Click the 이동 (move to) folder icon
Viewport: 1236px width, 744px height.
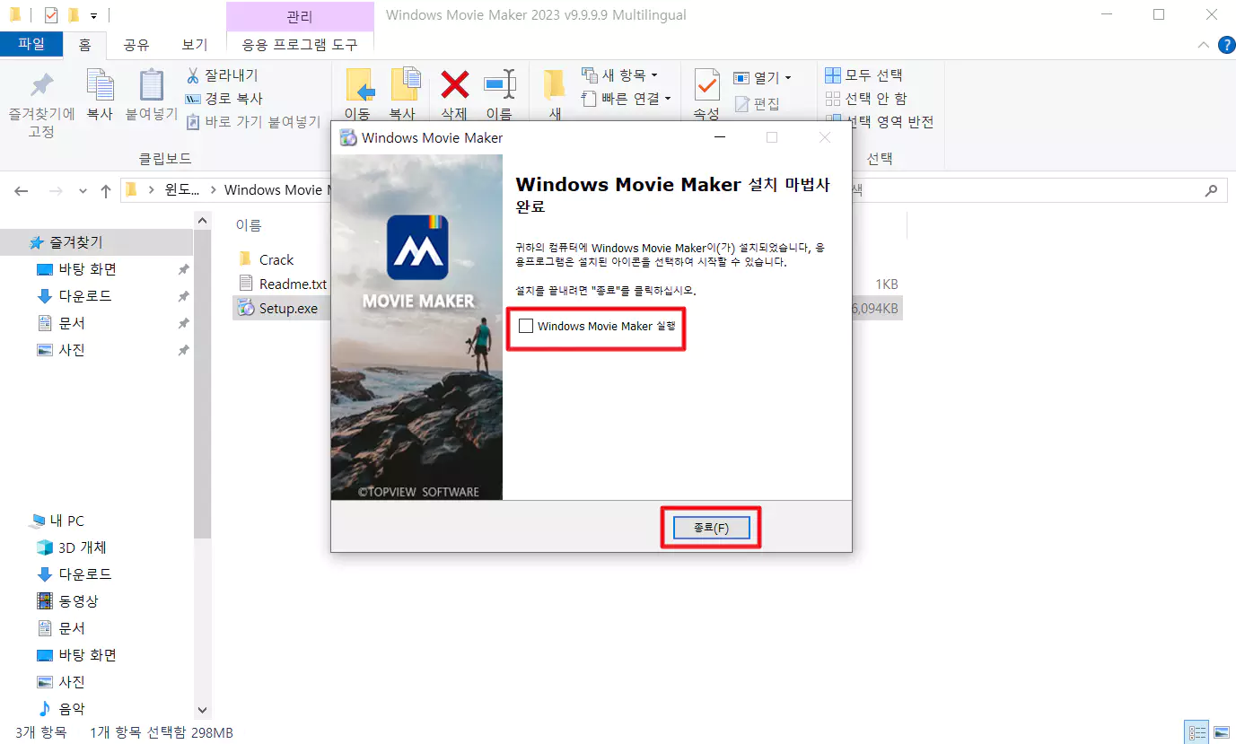(x=359, y=84)
